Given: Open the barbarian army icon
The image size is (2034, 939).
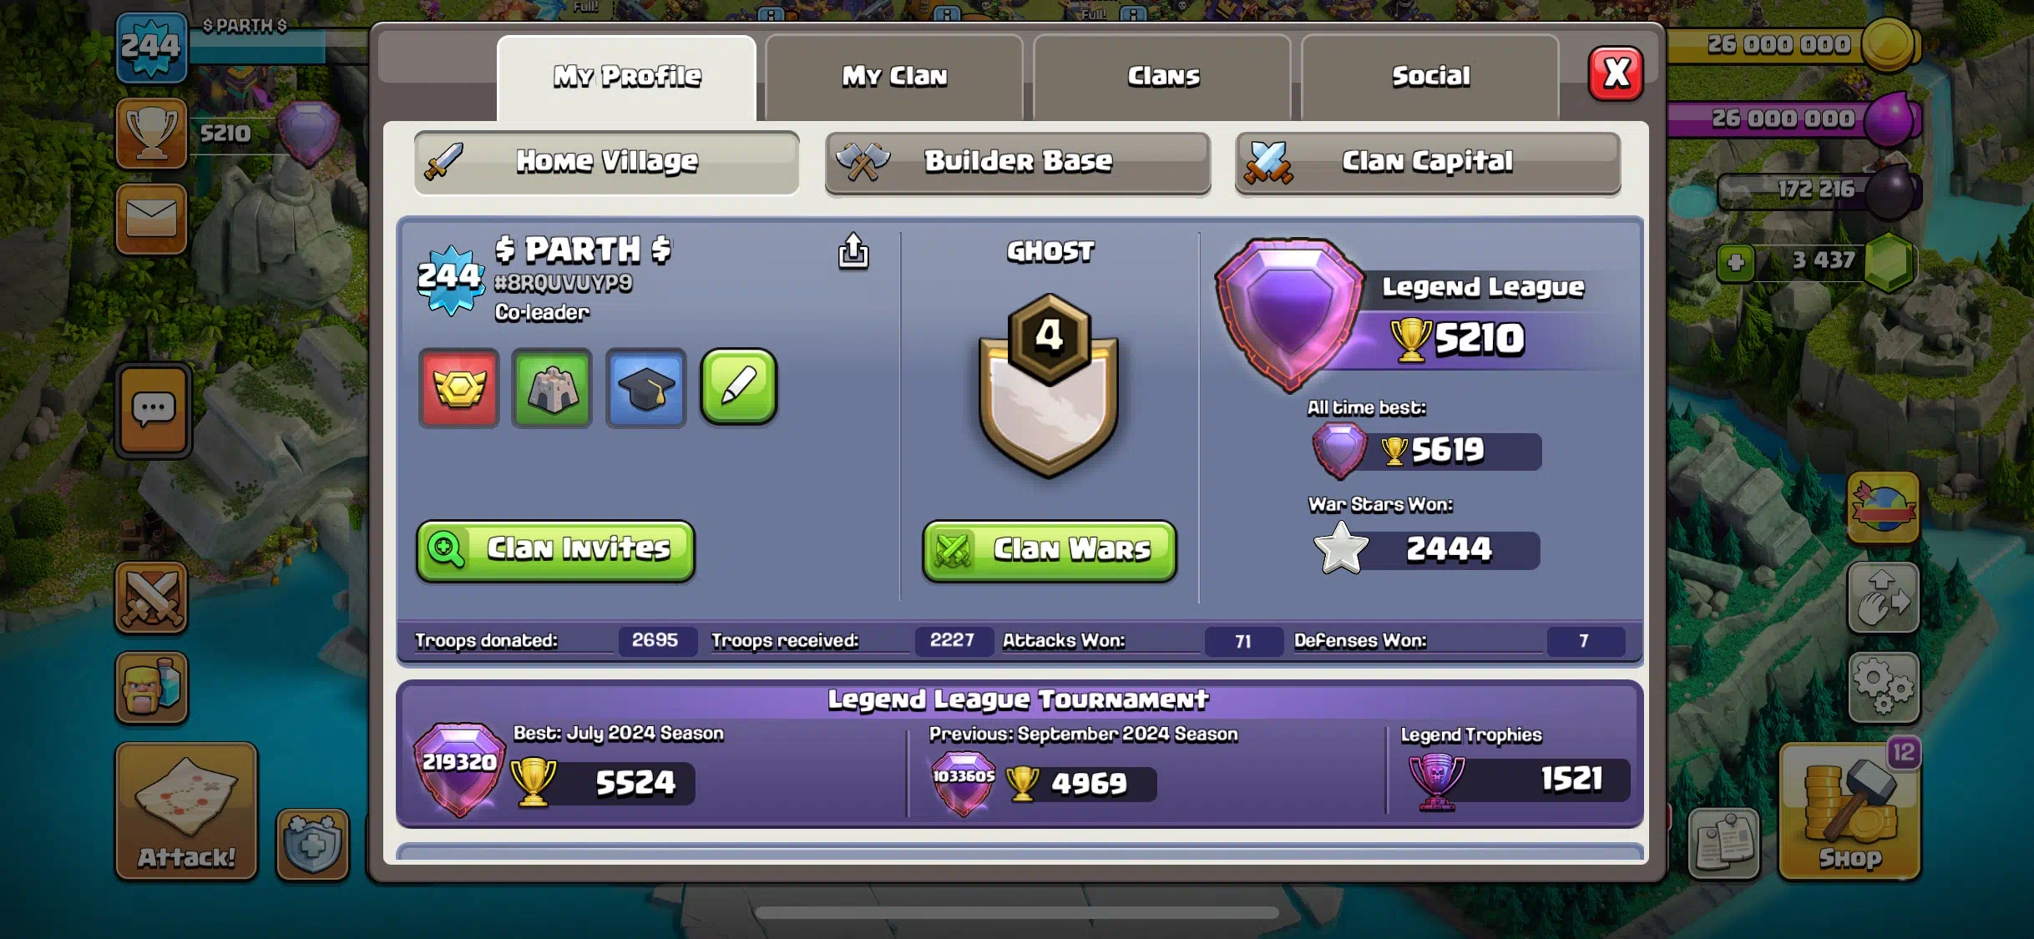Looking at the screenshot, I should tap(151, 687).
